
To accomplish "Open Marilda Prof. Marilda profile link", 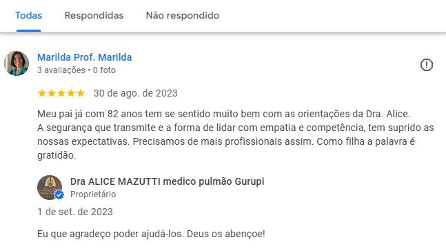I will 85,57.
